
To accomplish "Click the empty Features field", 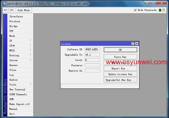I will click(92, 65).
